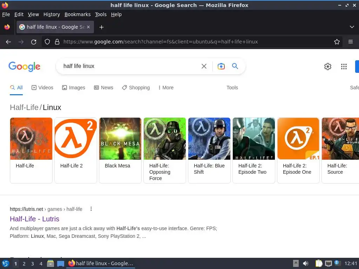The image size is (359, 269).
Task: Open removable media tray icon
Action: (296, 263)
